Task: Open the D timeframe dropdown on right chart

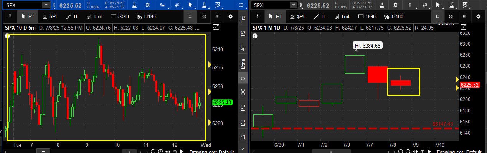Action: [410, 5]
